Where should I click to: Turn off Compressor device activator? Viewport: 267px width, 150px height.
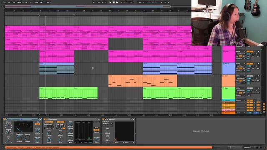point(45,120)
